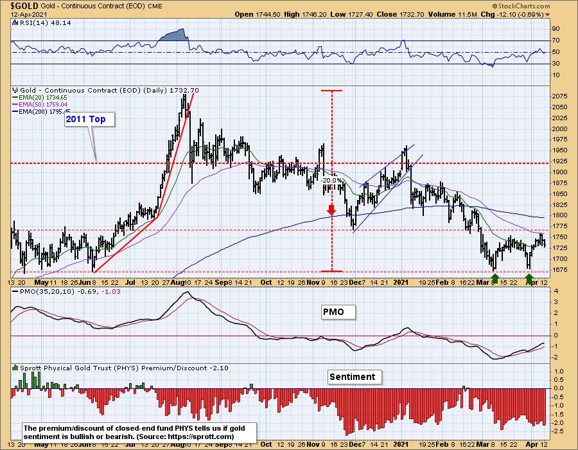
Task: Click the red downward arrow on the -20% line
Action: pyautogui.click(x=331, y=210)
